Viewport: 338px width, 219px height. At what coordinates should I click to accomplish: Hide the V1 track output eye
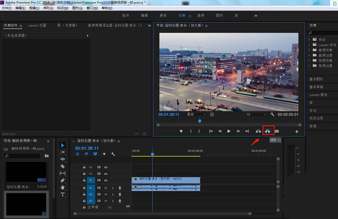coord(106,180)
